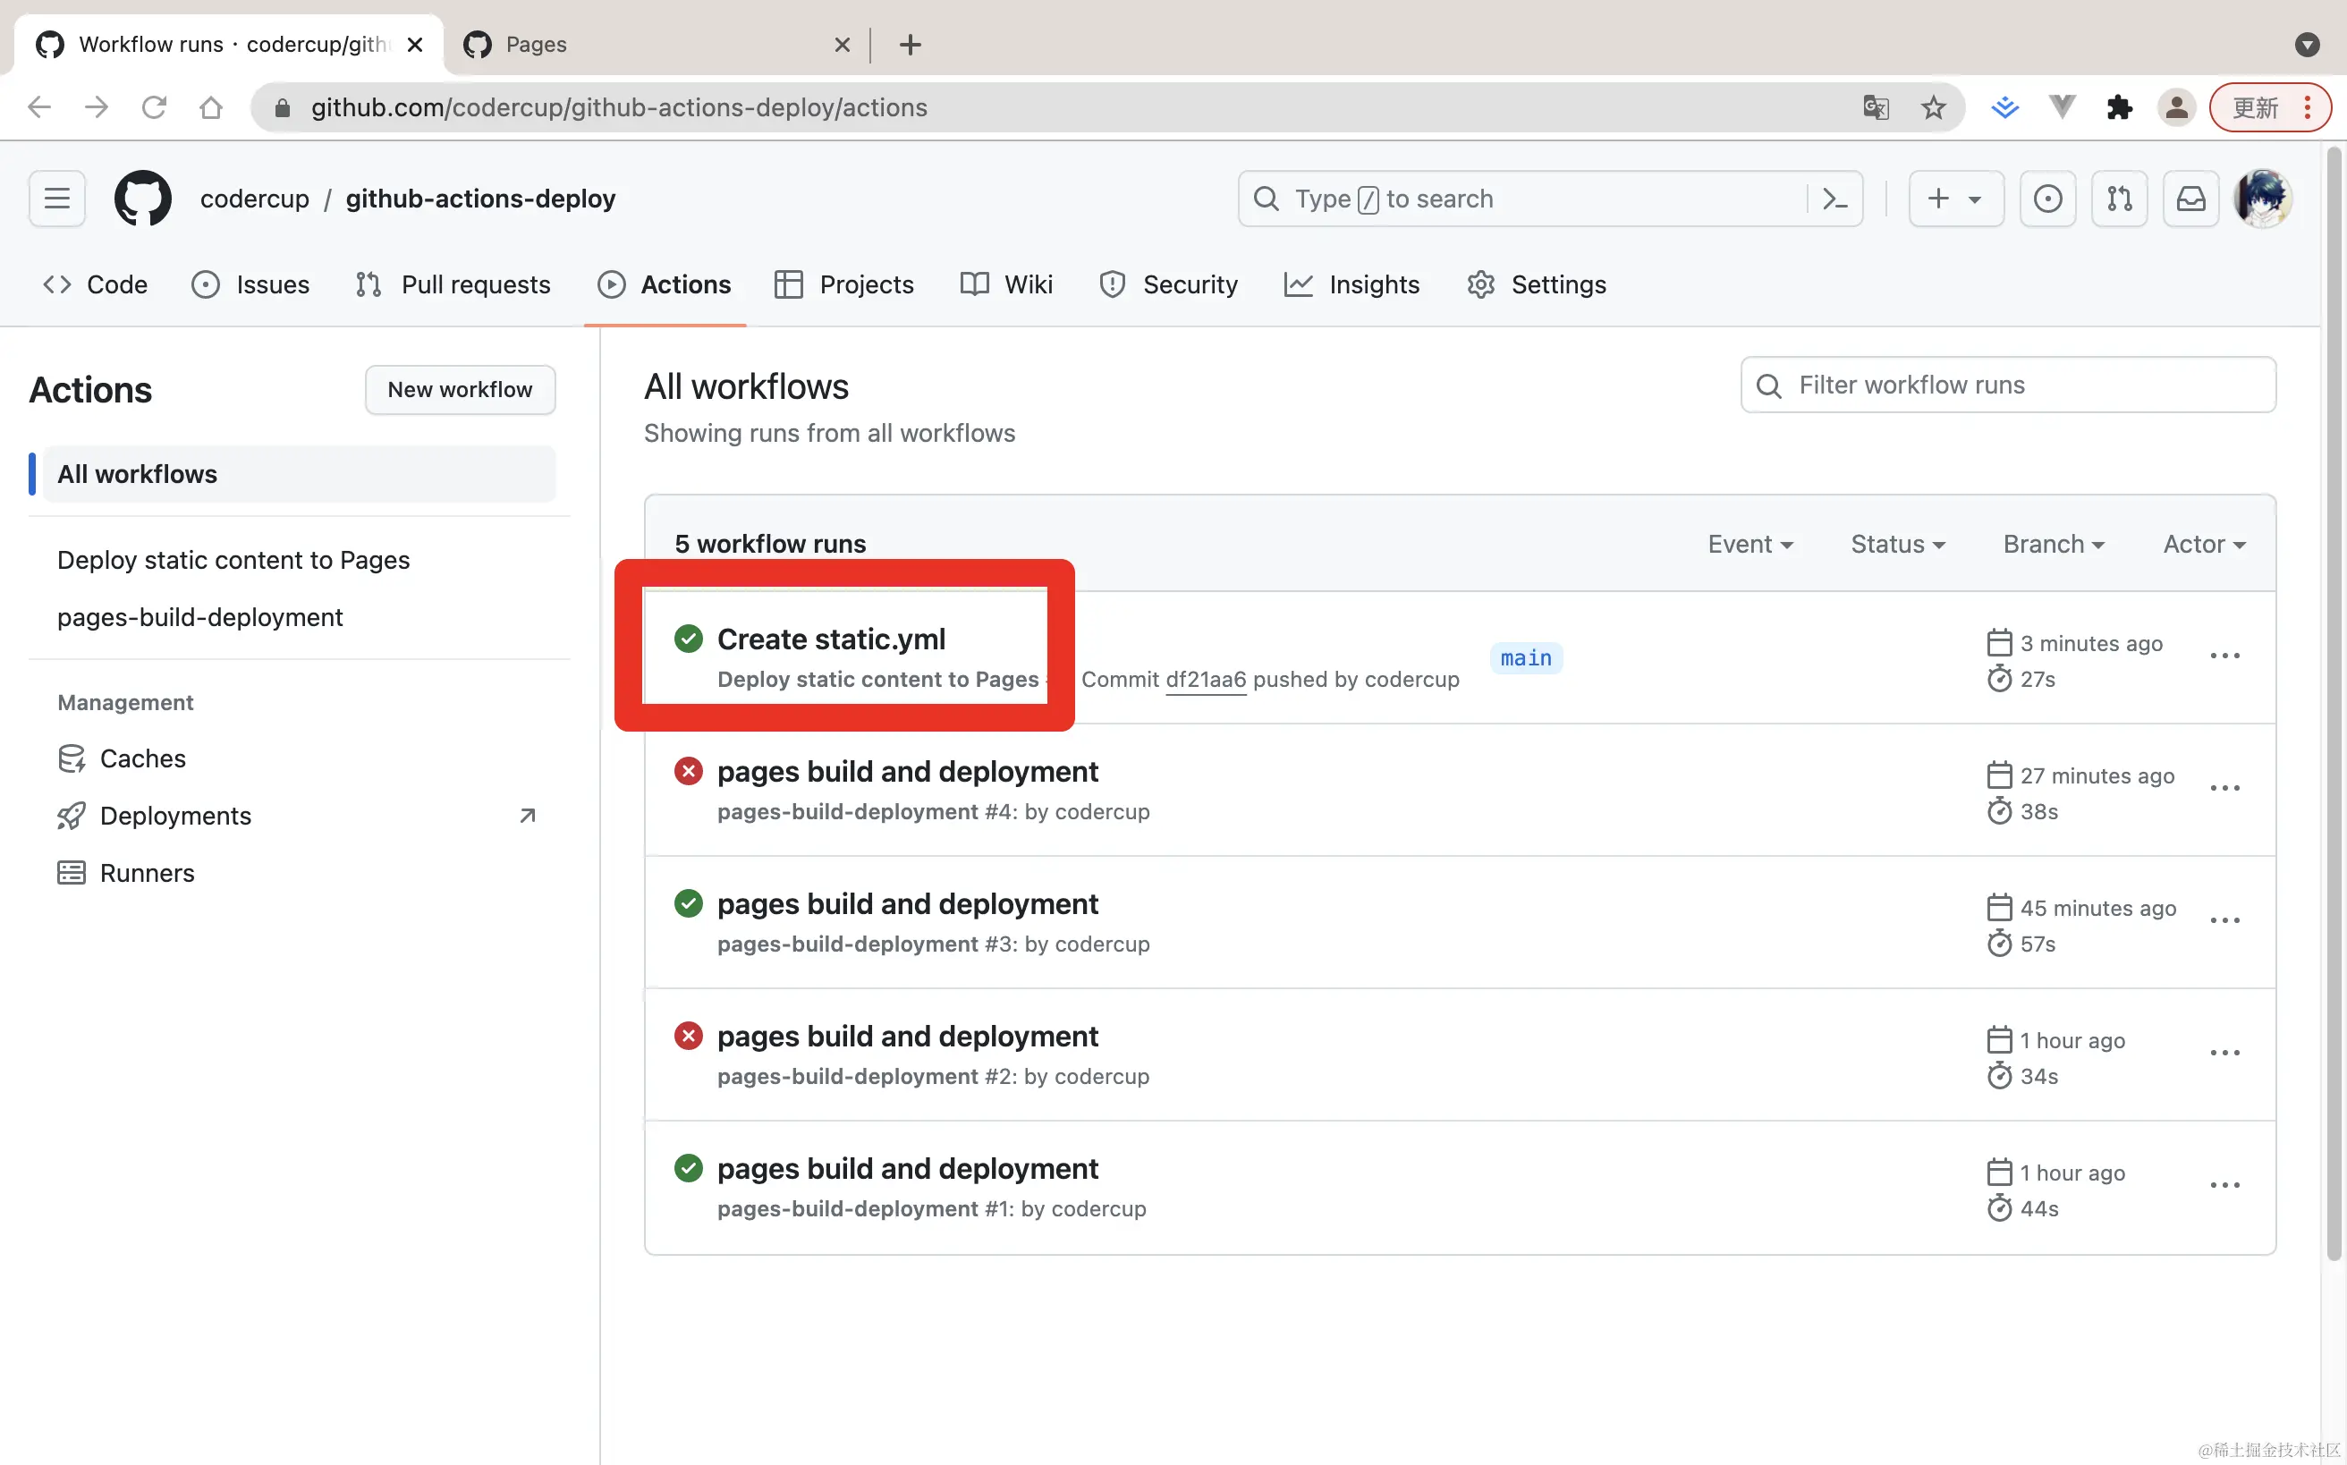Open the browser extensions puzzle icon
2347x1465 pixels.
click(2119, 107)
